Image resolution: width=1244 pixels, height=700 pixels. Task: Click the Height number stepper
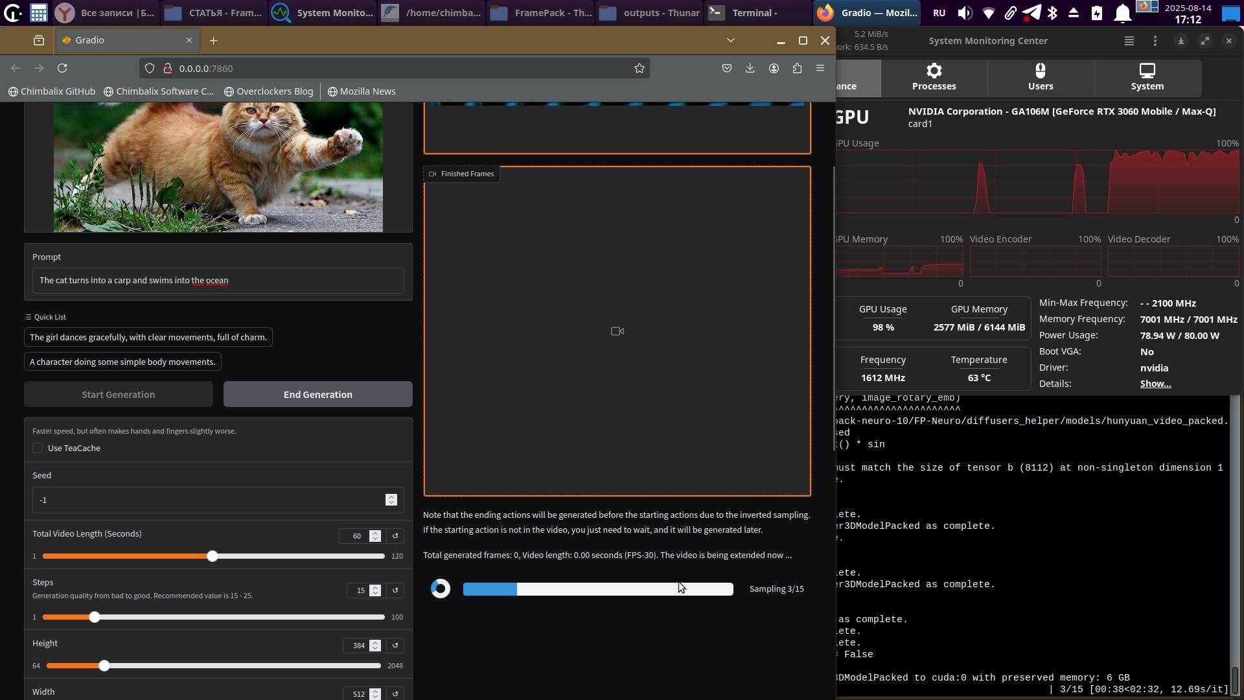coord(375,646)
